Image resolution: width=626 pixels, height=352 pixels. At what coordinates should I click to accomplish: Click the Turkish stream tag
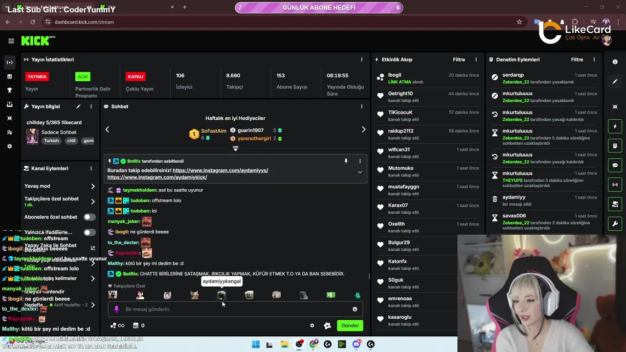click(51, 140)
